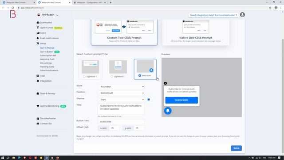The height and width of the screenshot is (160, 284).
Task: Switch to the Webpushr Configuration tab
Action: (x=89, y=3)
